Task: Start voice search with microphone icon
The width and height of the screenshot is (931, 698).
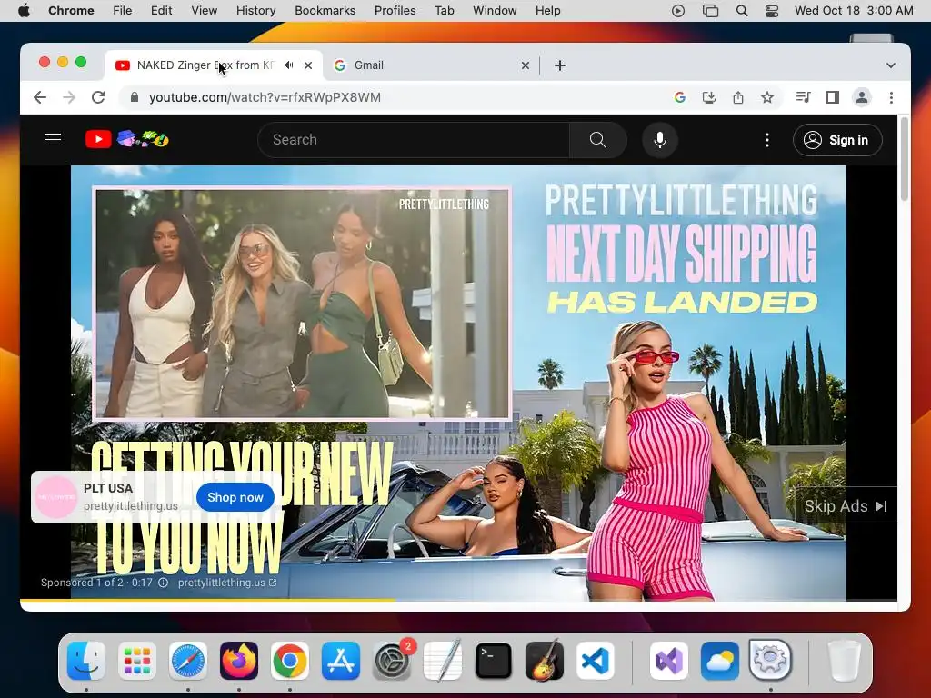Action: (x=660, y=140)
